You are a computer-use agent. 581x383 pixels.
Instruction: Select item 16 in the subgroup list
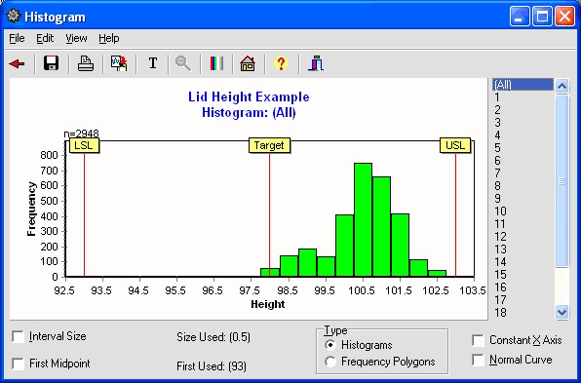point(523,287)
